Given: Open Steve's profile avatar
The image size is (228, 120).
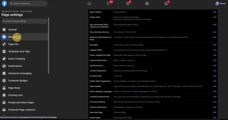Looking at the screenshot, I should coord(217,3).
